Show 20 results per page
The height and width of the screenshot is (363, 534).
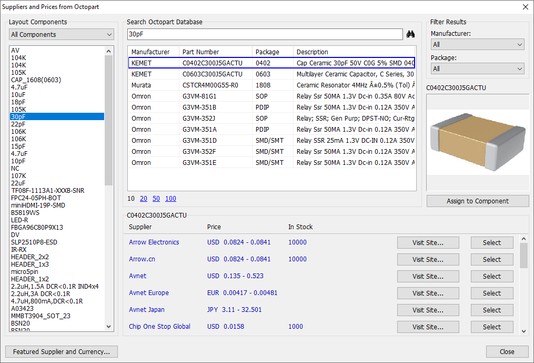pyautogui.click(x=144, y=199)
